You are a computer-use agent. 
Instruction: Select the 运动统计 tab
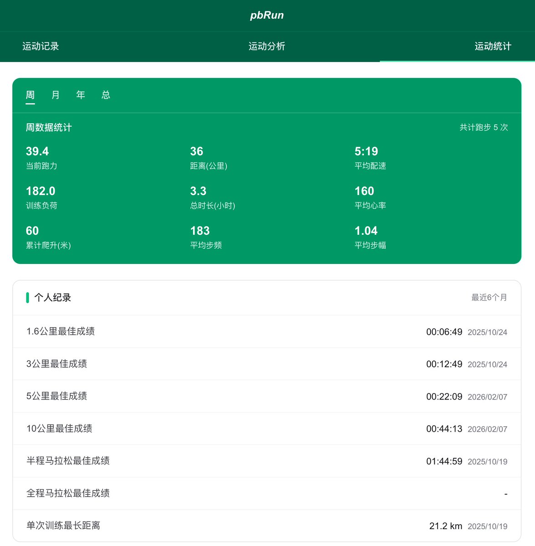click(x=493, y=46)
